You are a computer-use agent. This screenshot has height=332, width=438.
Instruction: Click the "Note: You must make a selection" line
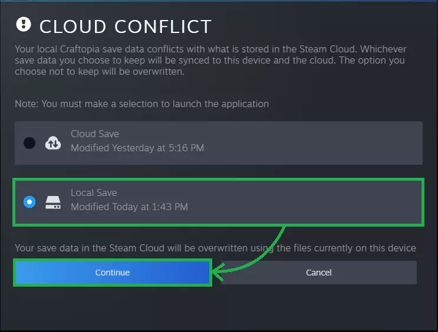(x=141, y=104)
